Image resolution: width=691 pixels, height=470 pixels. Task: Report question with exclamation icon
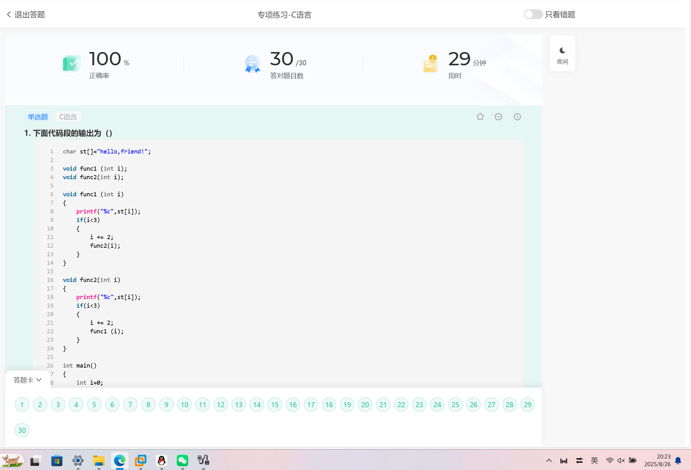coord(517,117)
